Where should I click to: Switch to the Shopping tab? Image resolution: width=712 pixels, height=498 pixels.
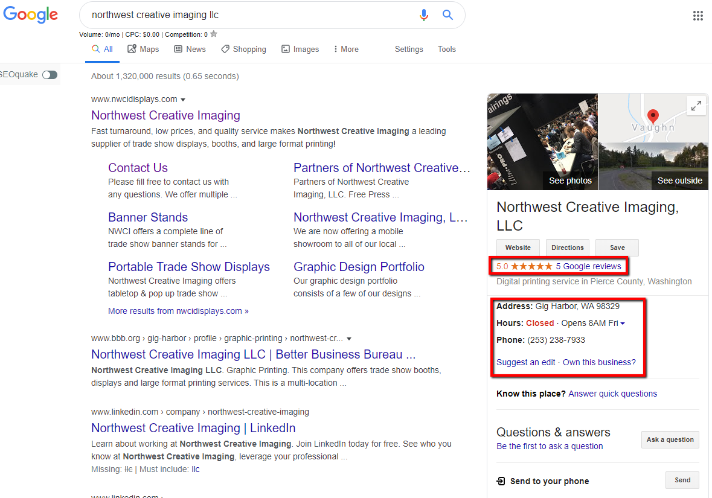tap(243, 49)
